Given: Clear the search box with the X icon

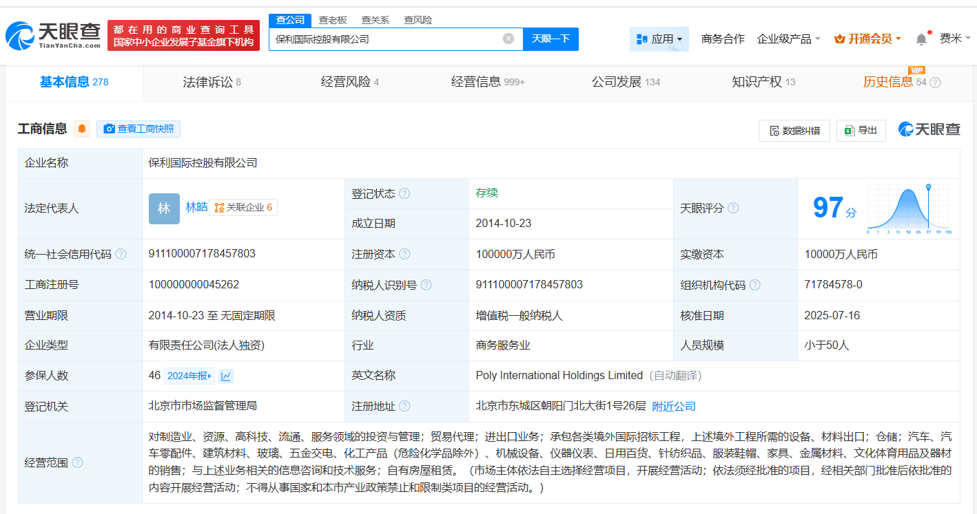Looking at the screenshot, I should [x=508, y=39].
